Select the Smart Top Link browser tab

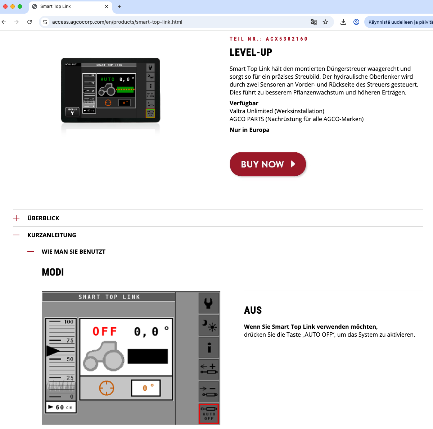(69, 6)
